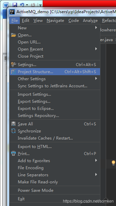Screen dimensions: 116x206
Task: Open the Navigate menu
Action: tap(55, 21)
